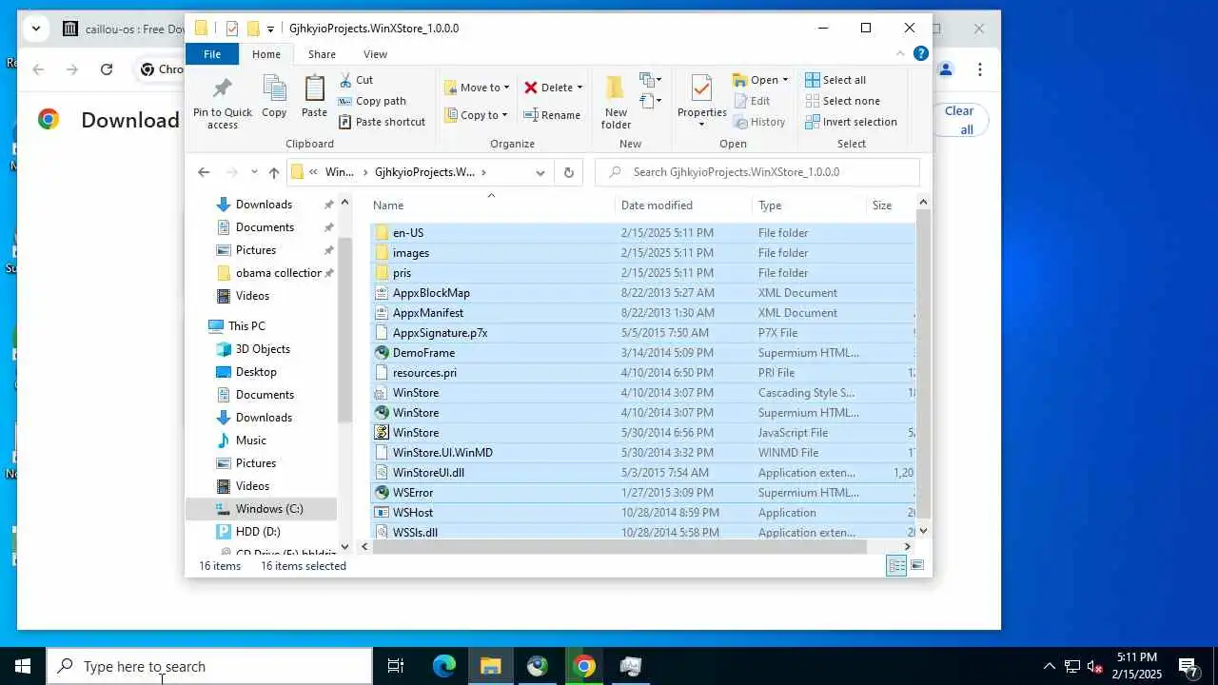
Task: Open Windows Start menu
Action: [23, 666]
